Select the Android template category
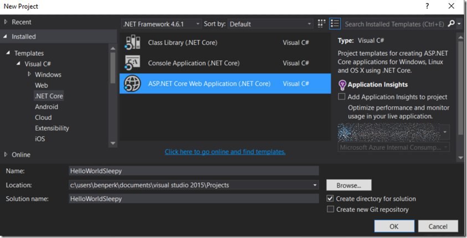Image resolution: width=467 pixels, height=238 pixels. tap(47, 107)
